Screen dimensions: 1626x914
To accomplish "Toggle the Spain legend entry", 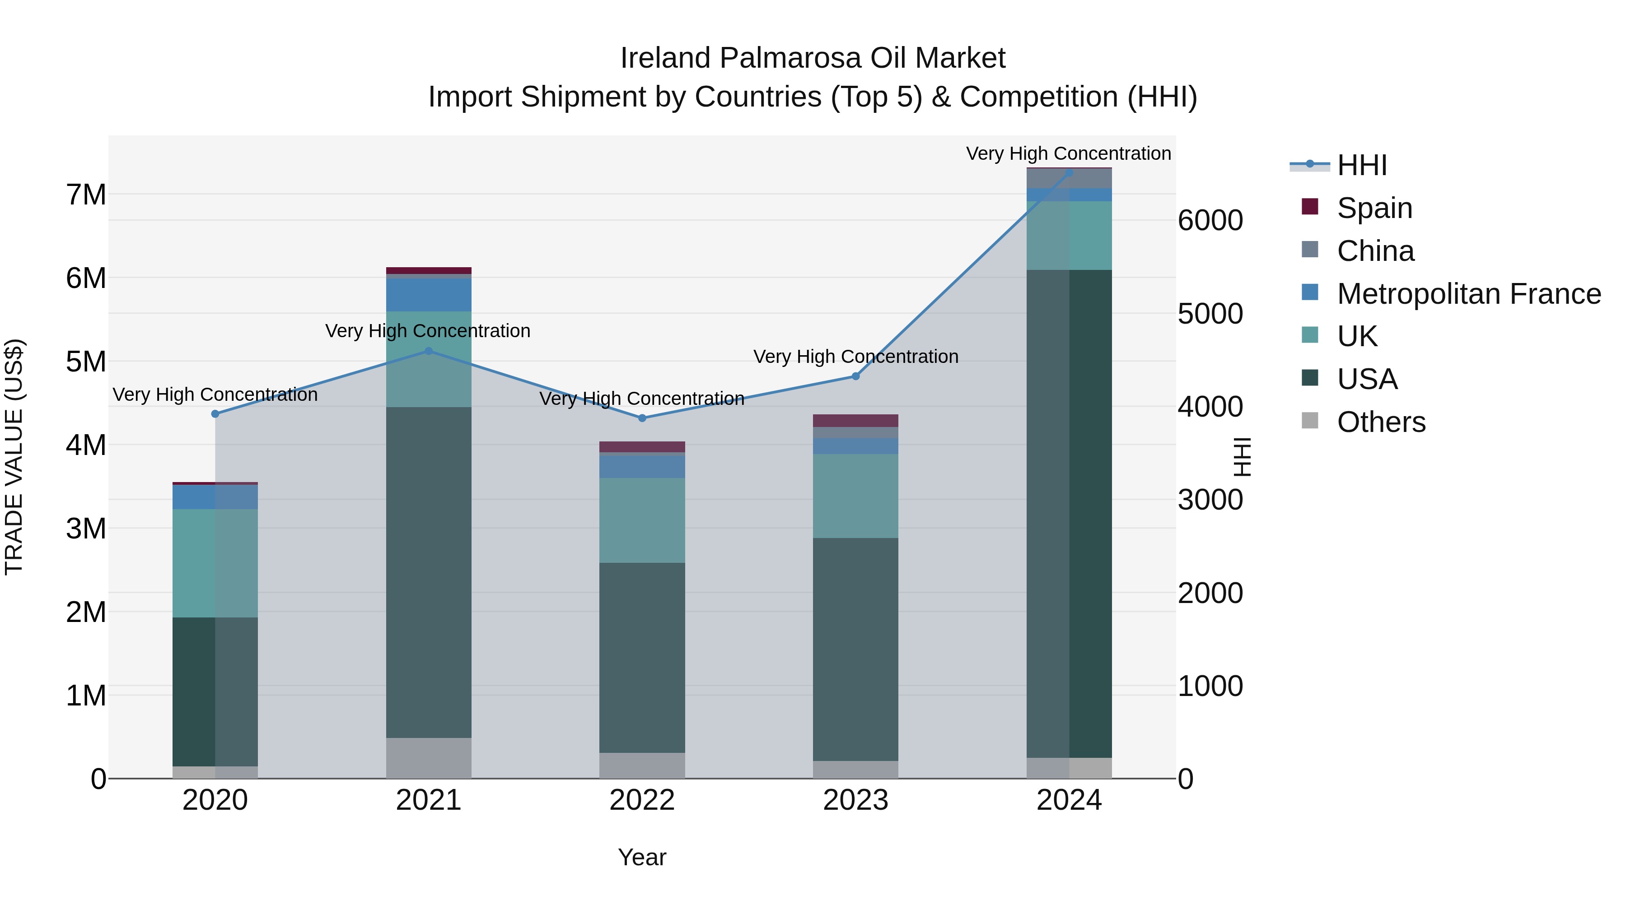I will pos(1357,208).
